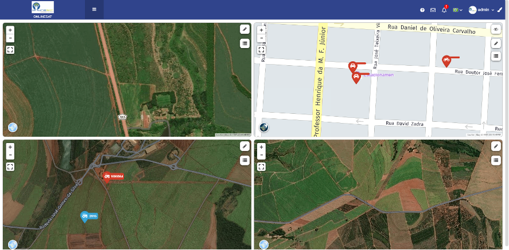The width and height of the screenshot is (509, 250).
Task: Select the blue tractor marker 2015
Action: point(88,216)
